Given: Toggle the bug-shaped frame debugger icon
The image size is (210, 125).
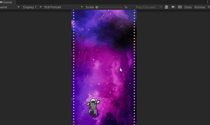Looking at the screenshot, I should [167, 7].
